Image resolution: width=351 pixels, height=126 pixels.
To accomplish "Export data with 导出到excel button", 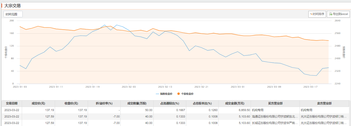I will 338,14.
